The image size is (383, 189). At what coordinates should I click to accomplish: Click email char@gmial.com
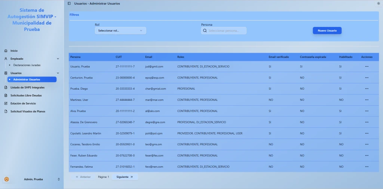pyautogui.click(x=156, y=89)
